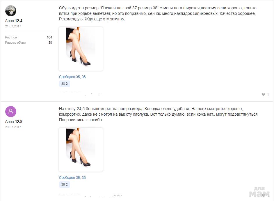The width and height of the screenshot is (274, 201).
Task: Open the round photo avatar of Анна 12.4
Action: (11, 11)
